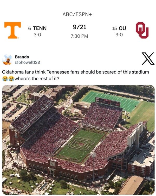
Task: Click the first laughing-crying emoji
Action: pos(5,78)
